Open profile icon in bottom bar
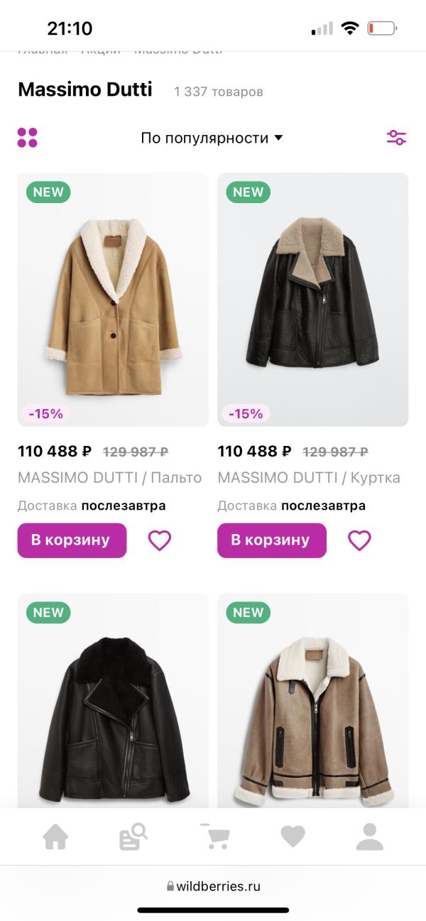Image resolution: width=426 pixels, height=921 pixels. pyautogui.click(x=369, y=837)
